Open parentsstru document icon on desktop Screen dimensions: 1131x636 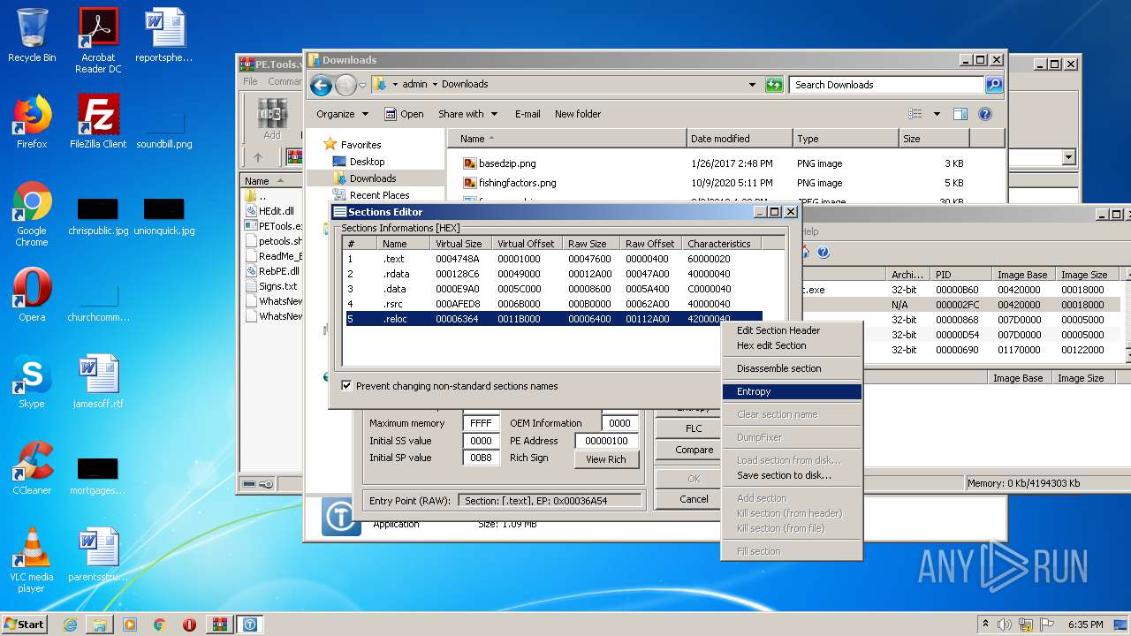(98, 555)
